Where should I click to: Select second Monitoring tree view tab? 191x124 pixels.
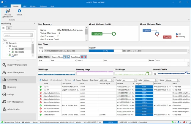click(9, 28)
